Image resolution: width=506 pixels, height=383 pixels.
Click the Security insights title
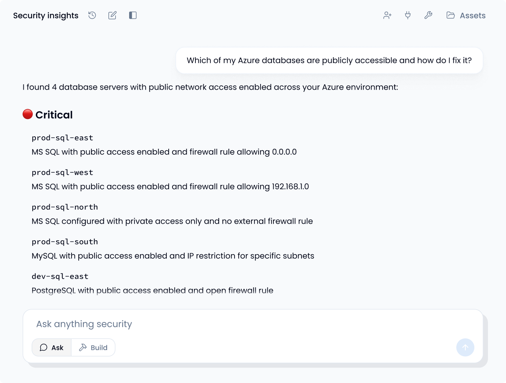click(46, 15)
